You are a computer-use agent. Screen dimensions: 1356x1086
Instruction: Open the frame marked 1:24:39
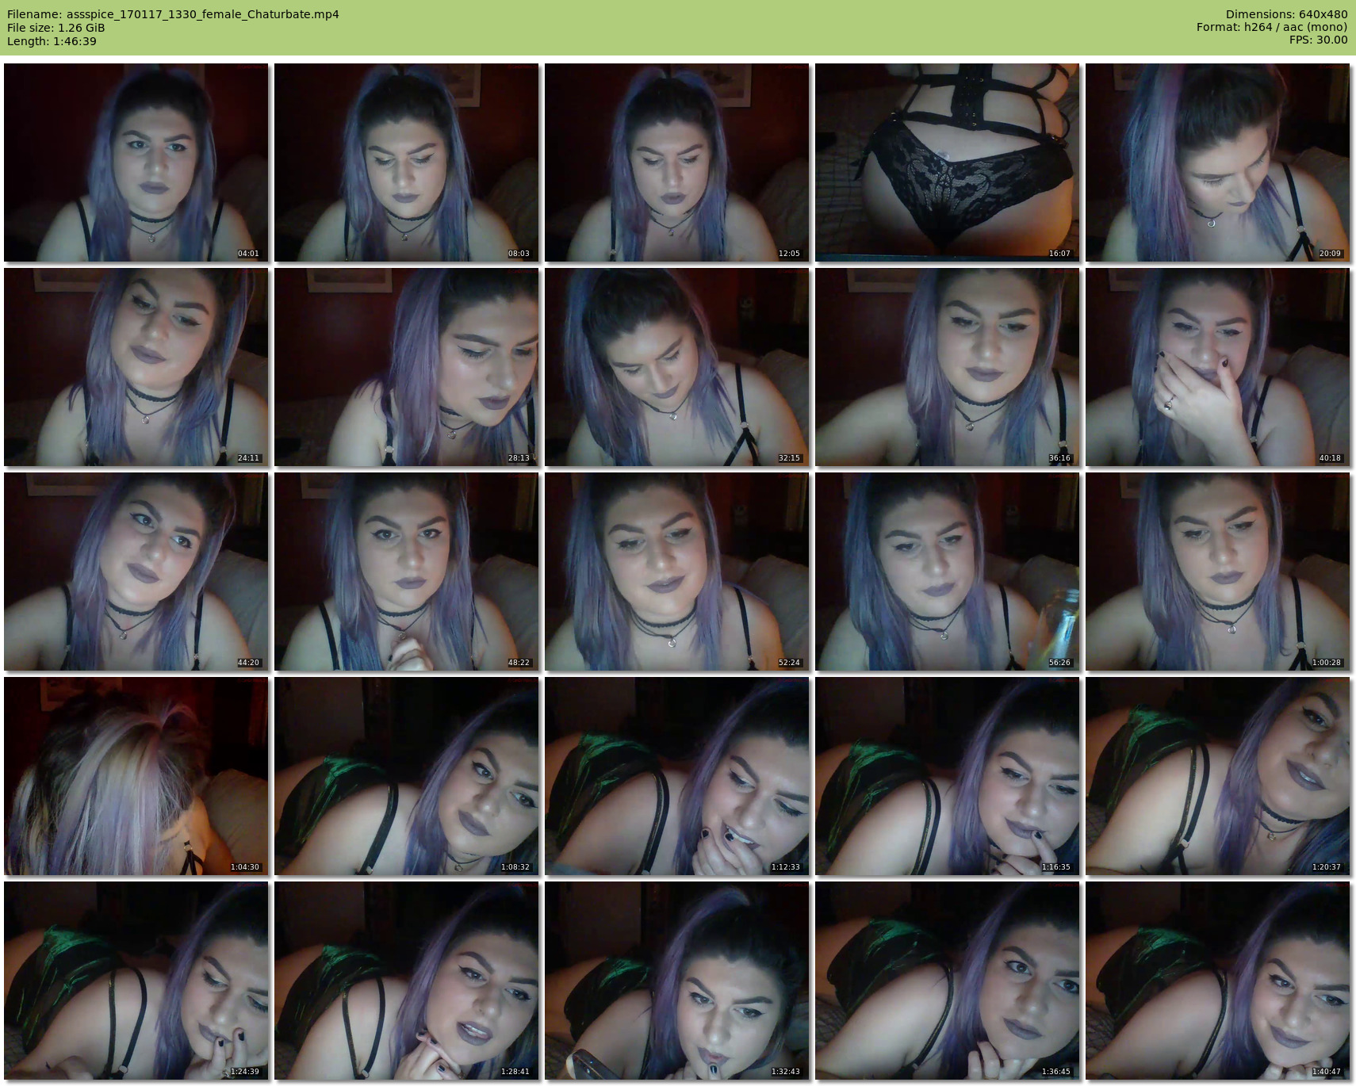[x=136, y=981]
